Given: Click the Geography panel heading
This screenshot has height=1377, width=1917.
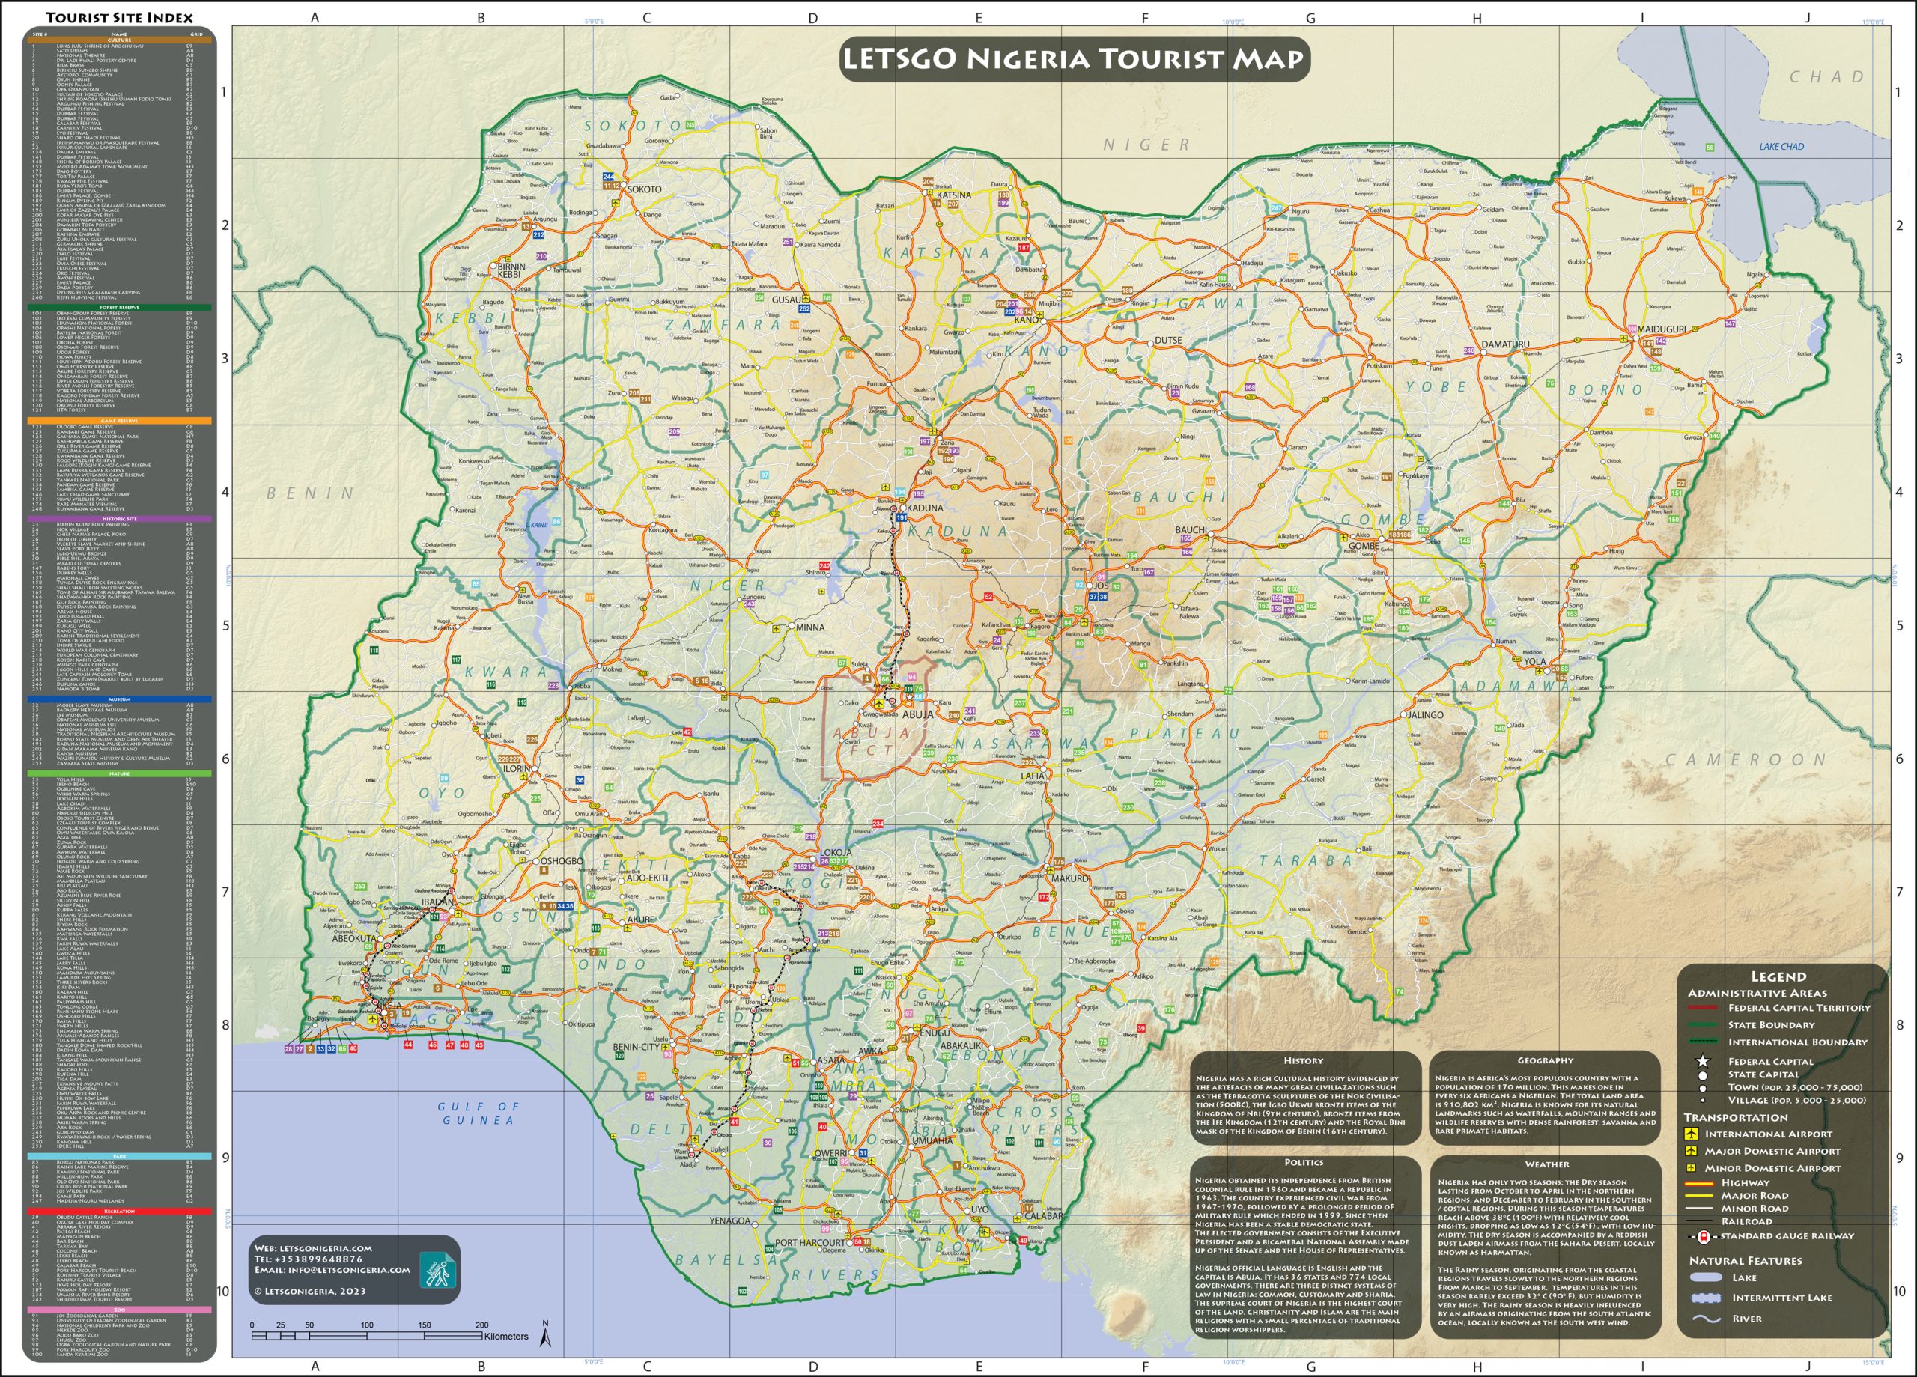Looking at the screenshot, I should [1545, 1060].
